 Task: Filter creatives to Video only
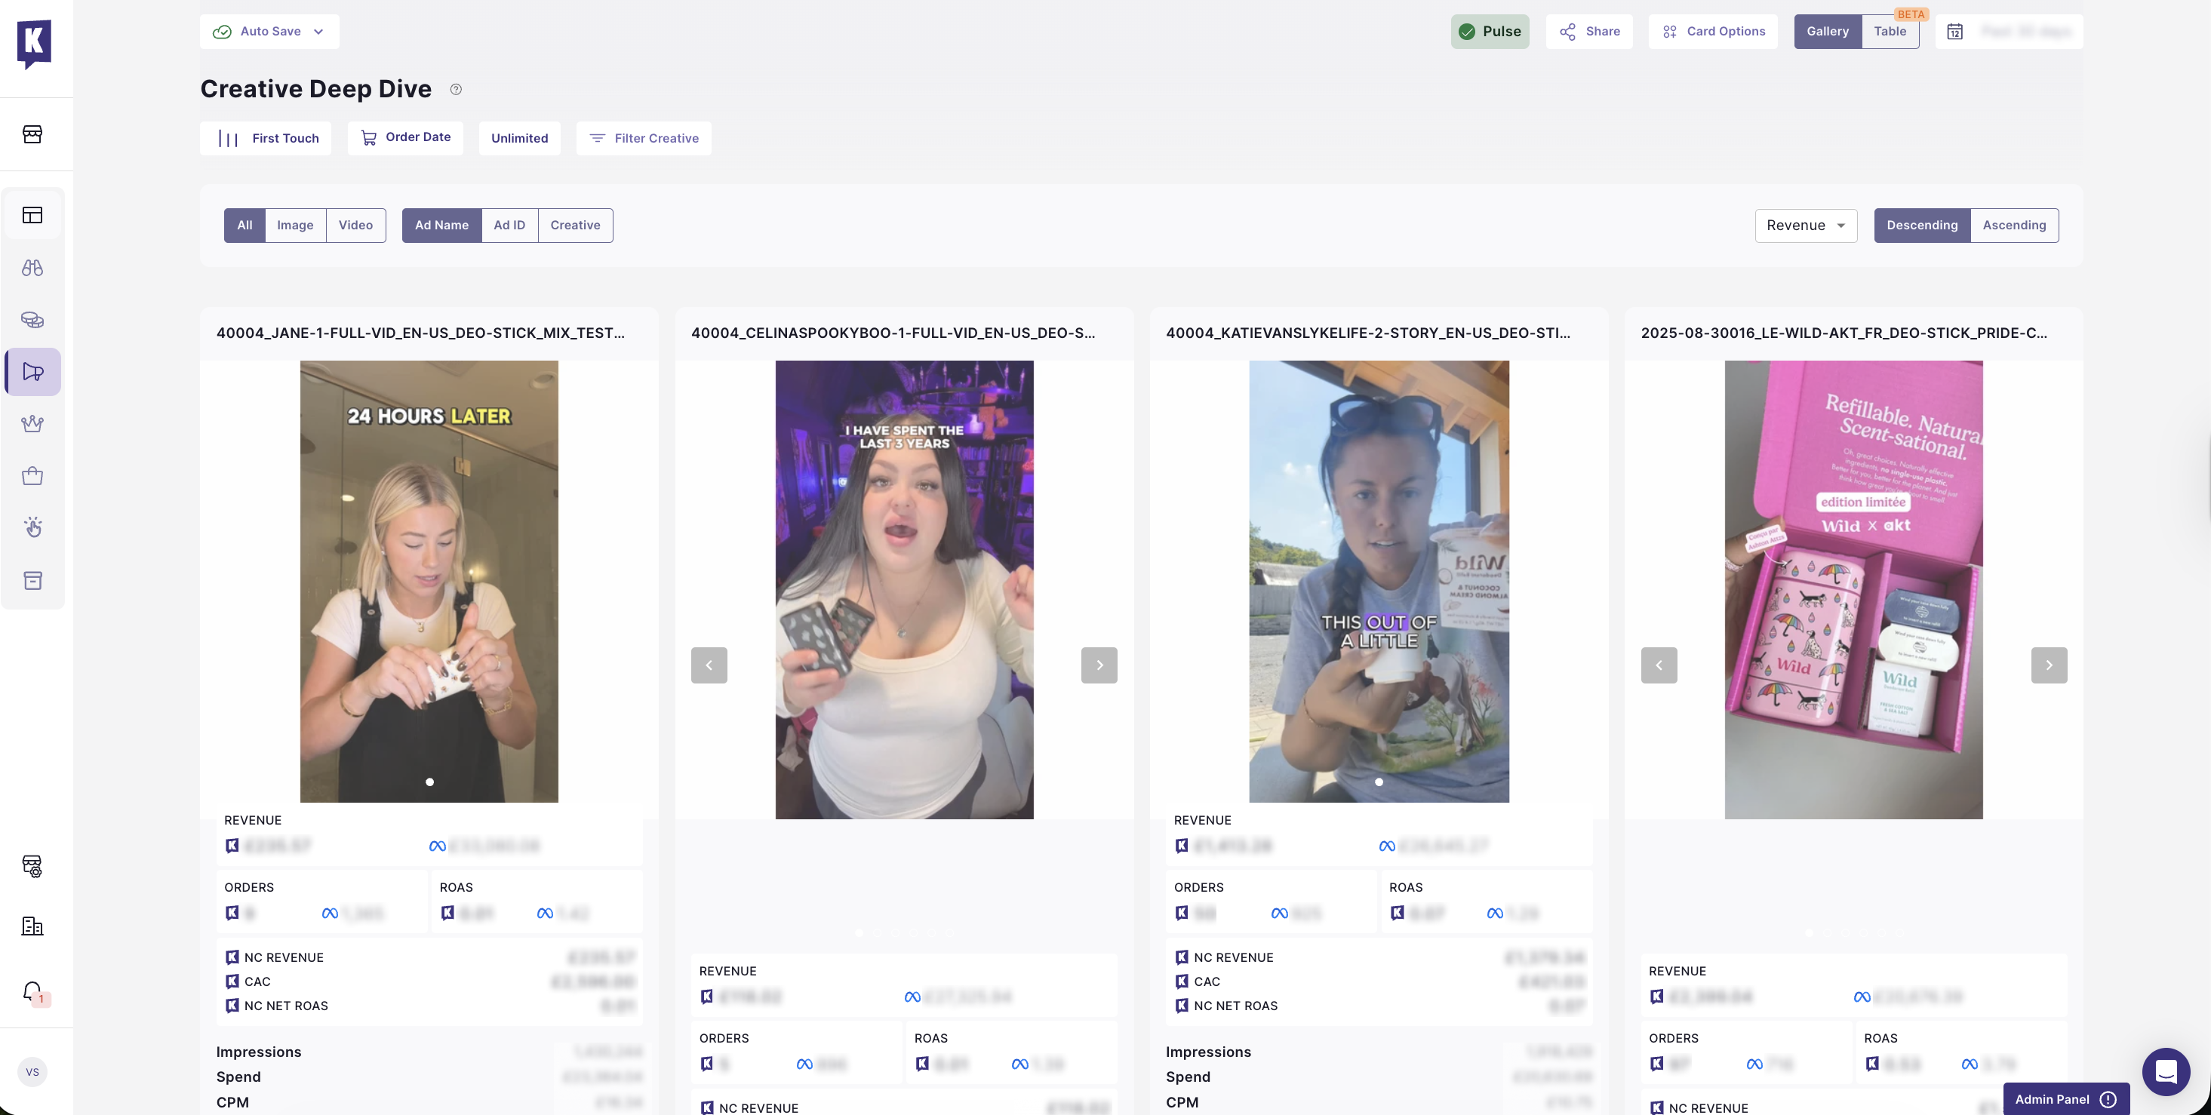pos(355,225)
